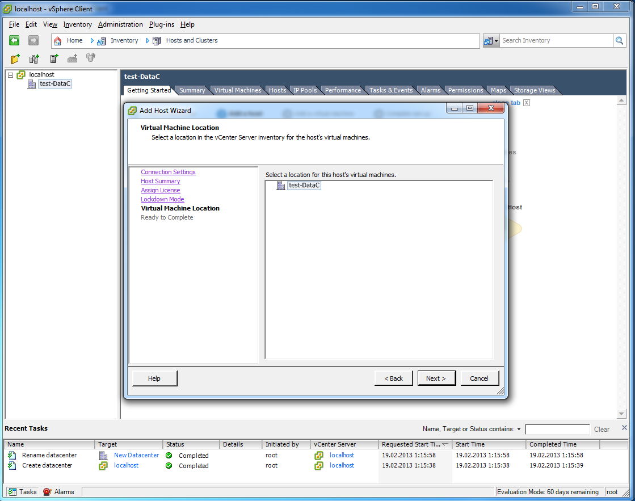
Task: Click the New Datacenter toolbar icon
Action: tap(34, 59)
